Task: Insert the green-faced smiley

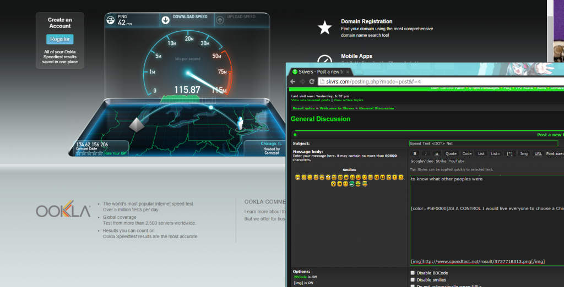Action: coord(352,184)
